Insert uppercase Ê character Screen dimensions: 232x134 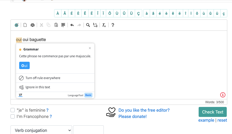tap(85, 13)
